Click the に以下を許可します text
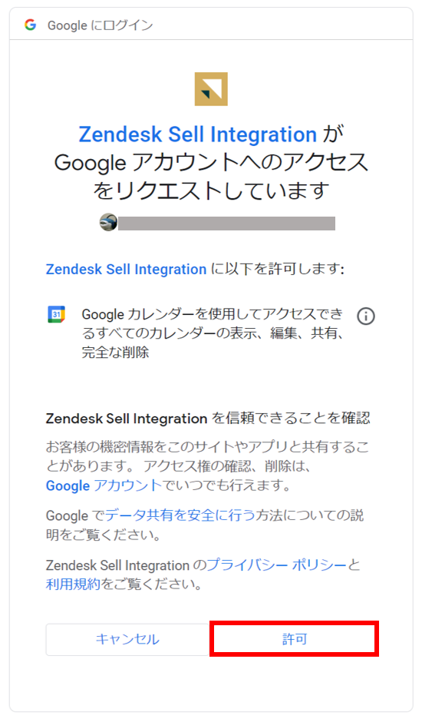Screen dimensions: 422x722 tap(278, 269)
